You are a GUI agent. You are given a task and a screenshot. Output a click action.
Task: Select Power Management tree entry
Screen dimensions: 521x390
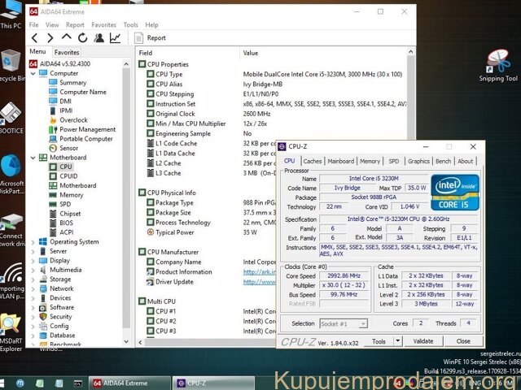[86, 129]
